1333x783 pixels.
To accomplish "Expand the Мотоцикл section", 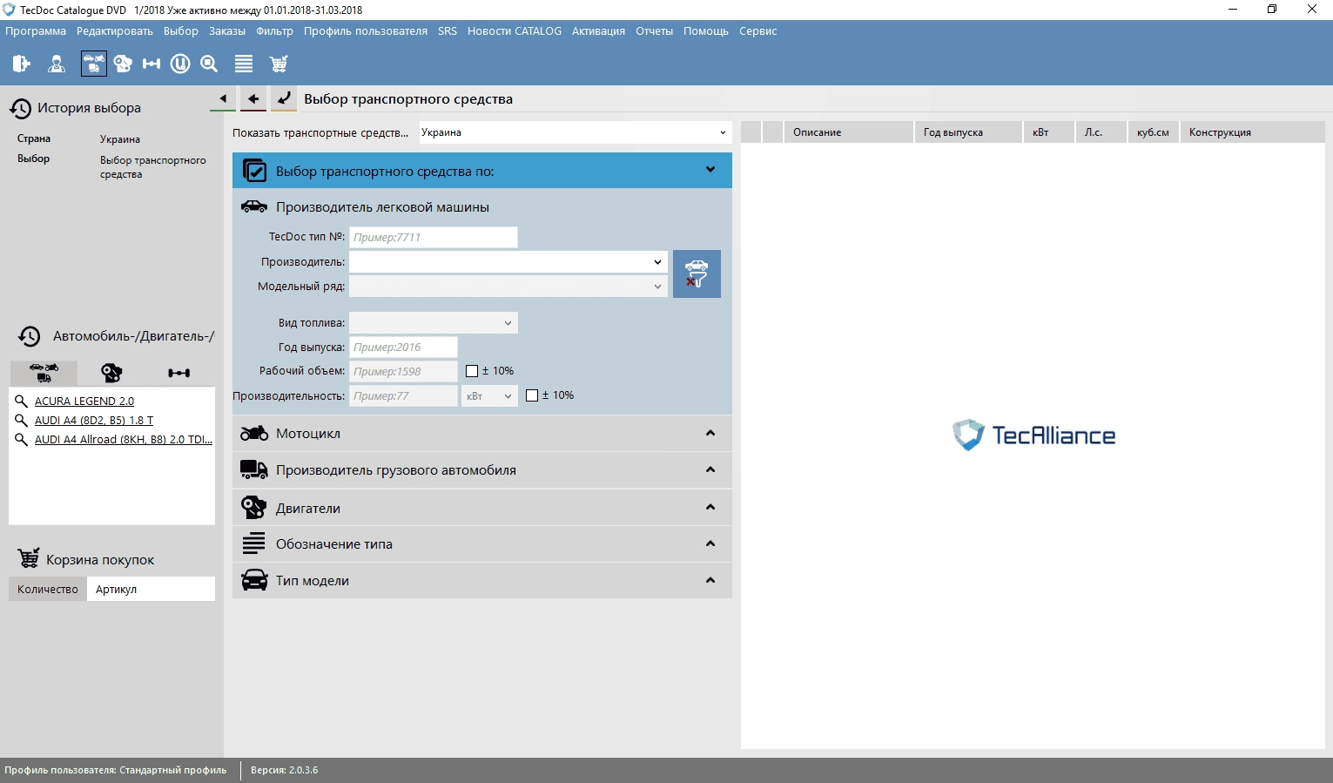I will (710, 433).
